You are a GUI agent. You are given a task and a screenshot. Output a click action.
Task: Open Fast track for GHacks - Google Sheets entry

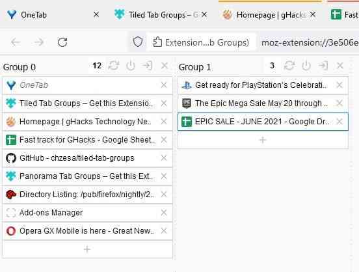click(87, 140)
